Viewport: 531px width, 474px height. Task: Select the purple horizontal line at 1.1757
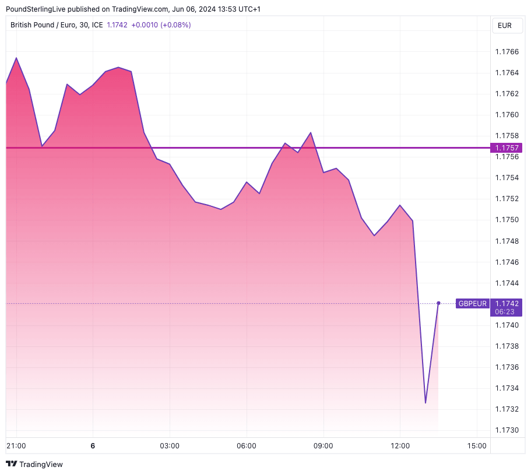coord(233,148)
